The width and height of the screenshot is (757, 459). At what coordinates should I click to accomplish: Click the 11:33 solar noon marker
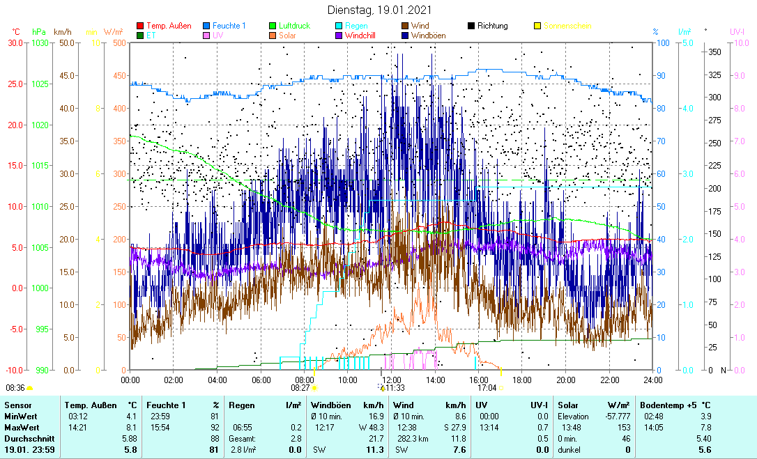(x=395, y=388)
